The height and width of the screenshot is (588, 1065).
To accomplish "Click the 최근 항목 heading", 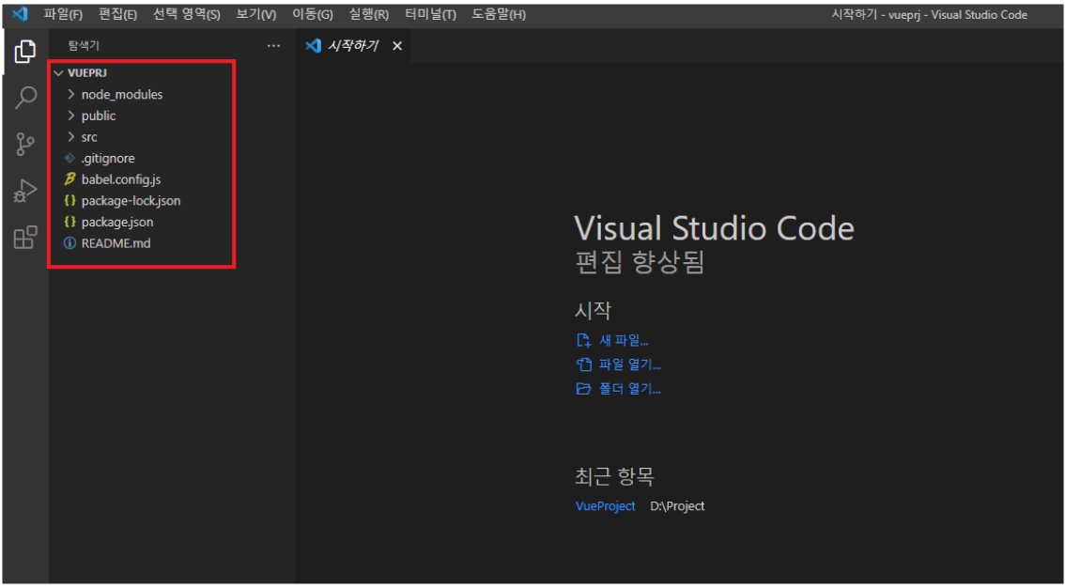I will point(615,476).
